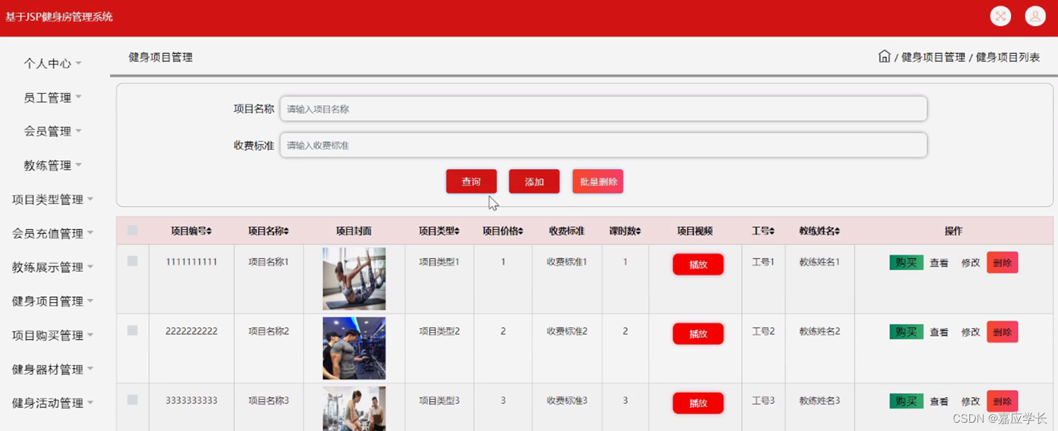Click 修改 for the 项目名称2 row
Image resolution: width=1058 pixels, height=431 pixels.
971,332
